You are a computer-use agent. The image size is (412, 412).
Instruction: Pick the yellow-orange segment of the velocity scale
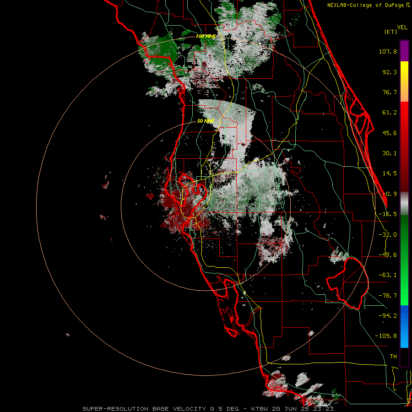[x=404, y=81]
